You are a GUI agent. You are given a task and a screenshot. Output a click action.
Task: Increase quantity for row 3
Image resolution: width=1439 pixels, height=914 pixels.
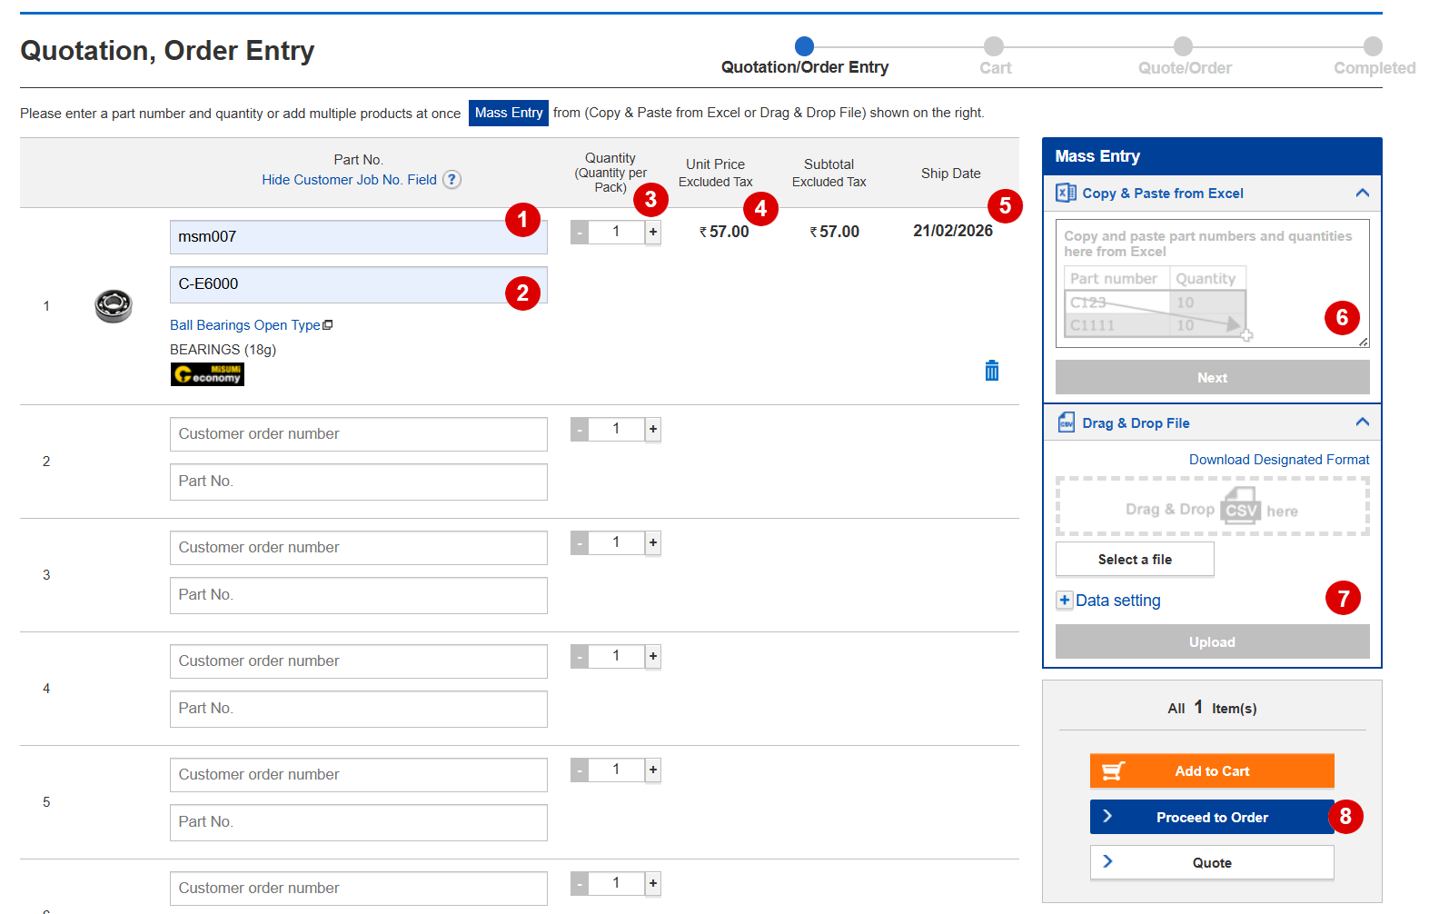tap(652, 543)
